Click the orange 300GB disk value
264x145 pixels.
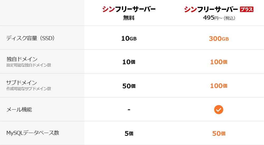coord(219,39)
